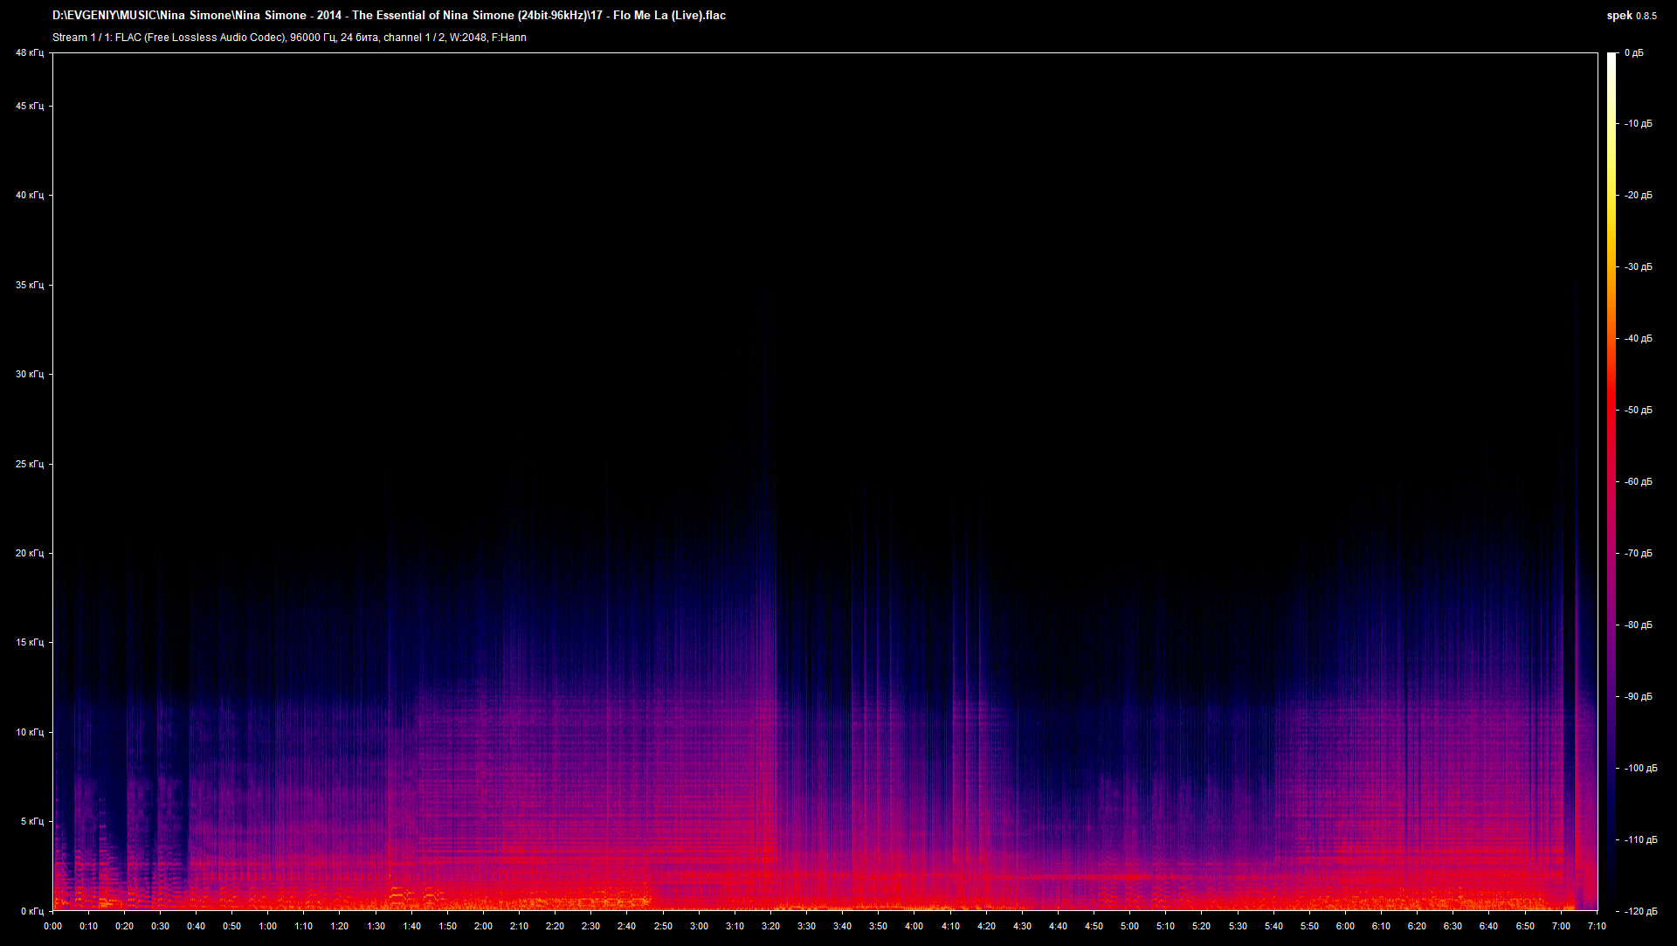This screenshot has width=1677, height=946.
Task: Click the 48 кГц frequency axis label
Action: [29, 53]
